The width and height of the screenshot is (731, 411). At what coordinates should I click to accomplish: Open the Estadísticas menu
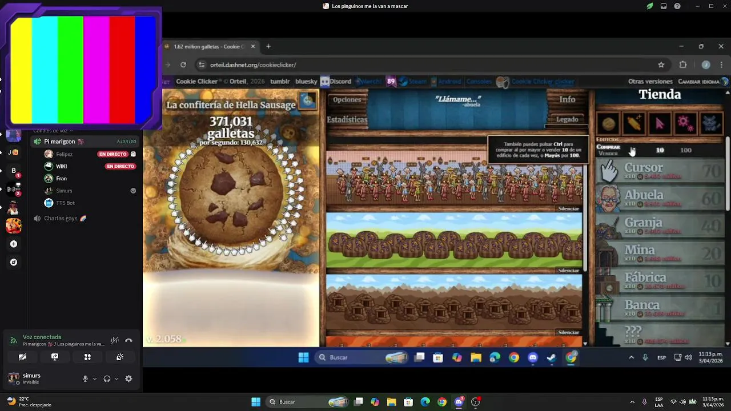[347, 119]
